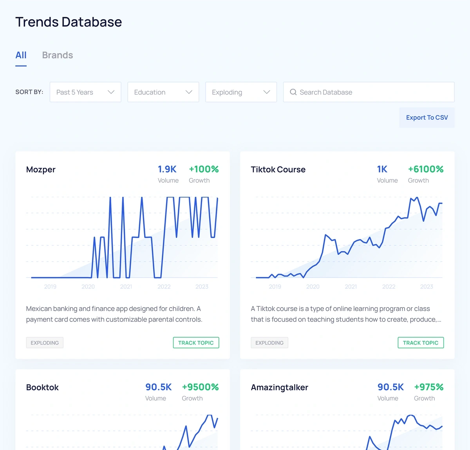The image size is (470, 450).
Task: Open the Tiktok Course trend title
Action: 278,169
